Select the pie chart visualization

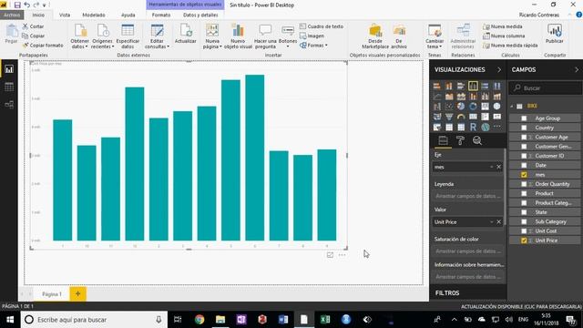[x=461, y=107]
